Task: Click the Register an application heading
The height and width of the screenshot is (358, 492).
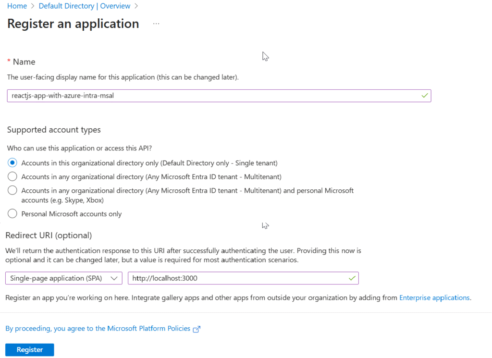Action: point(73,24)
